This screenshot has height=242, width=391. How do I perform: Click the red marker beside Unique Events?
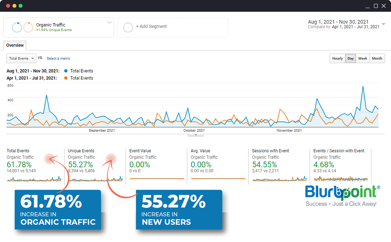111,159
